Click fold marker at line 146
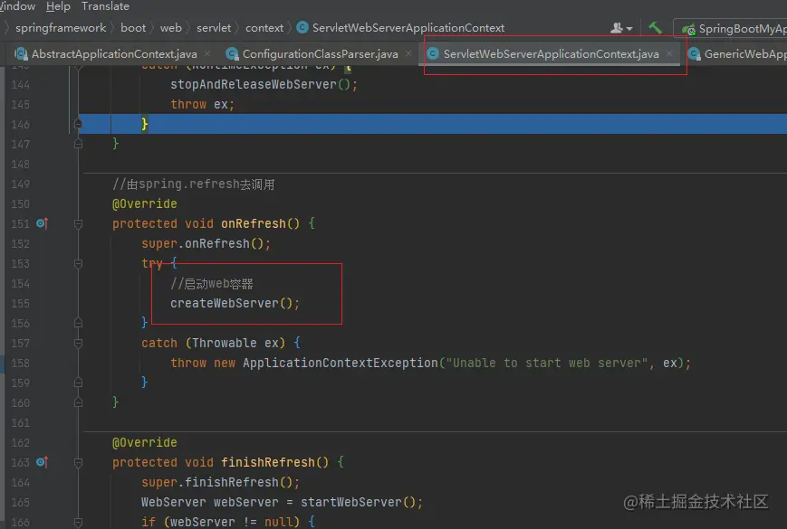 (x=78, y=123)
